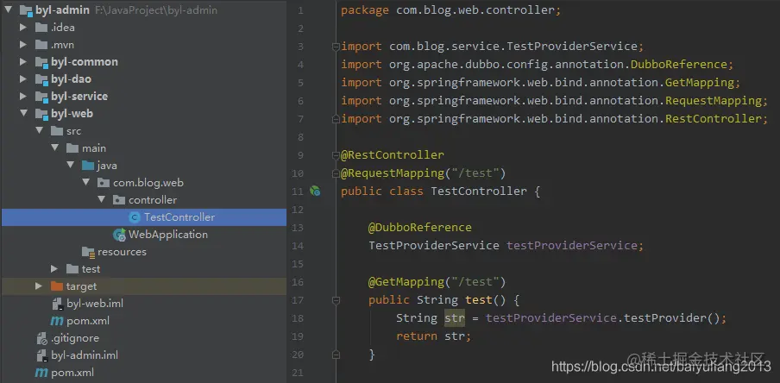The height and width of the screenshot is (383, 780).
Task: Click the Spring bean gutter icon on line 11
Action: 315,191
